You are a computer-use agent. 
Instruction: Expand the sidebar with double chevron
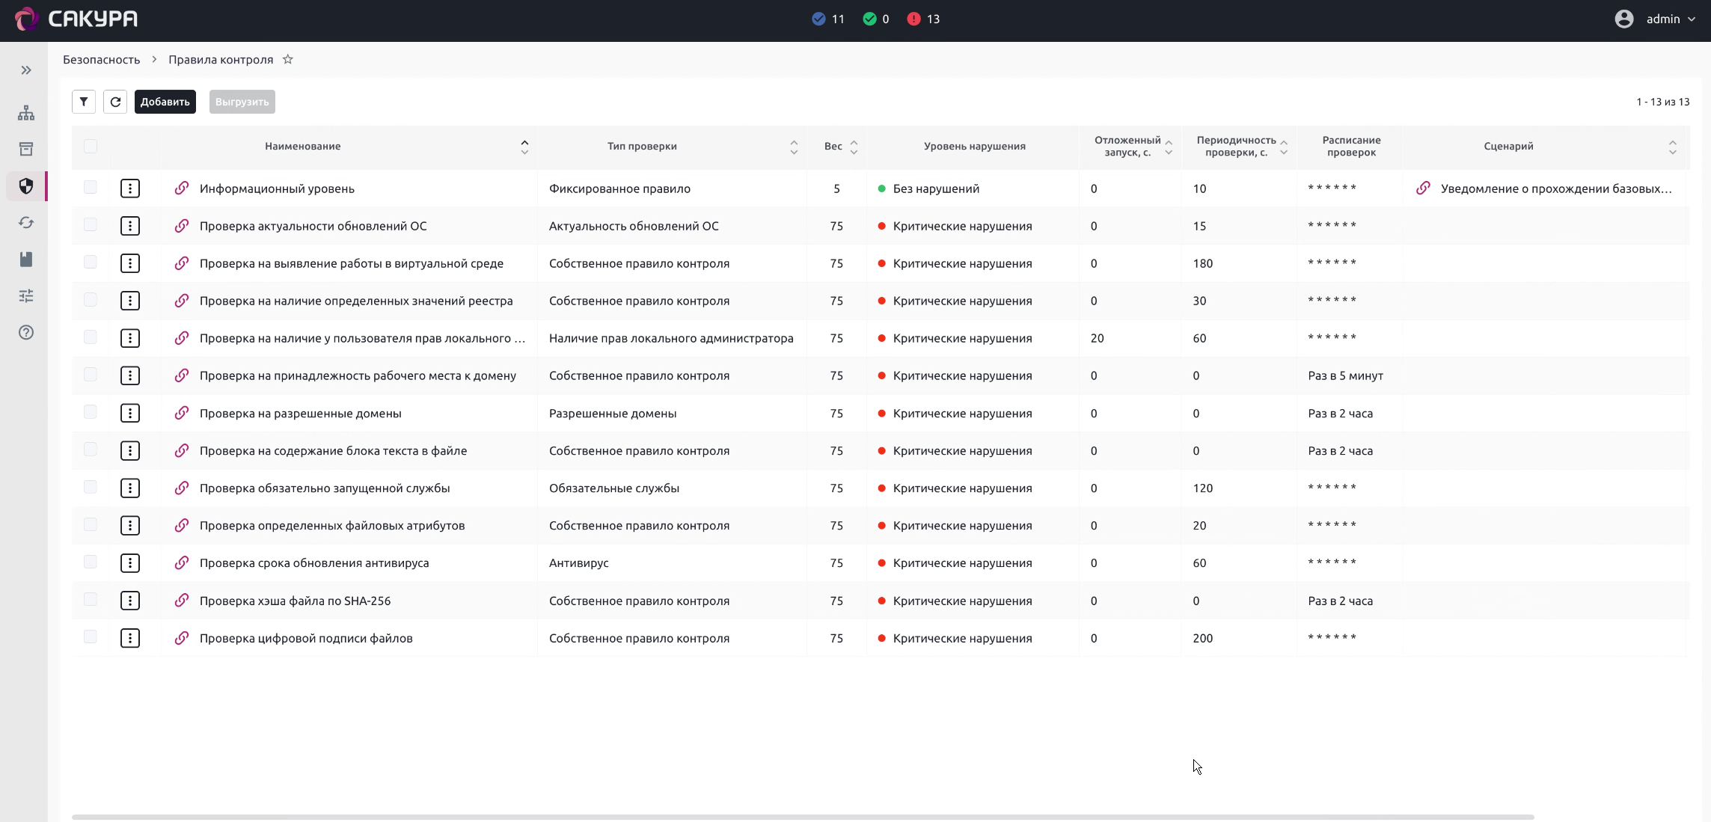26,70
